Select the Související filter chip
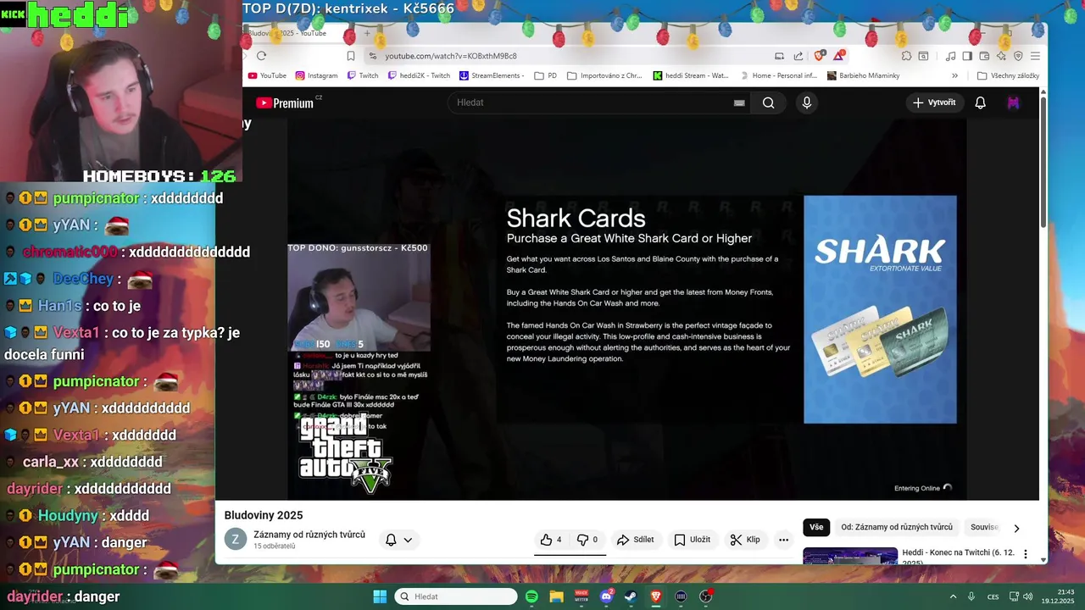The width and height of the screenshot is (1085, 610). pos(984,527)
